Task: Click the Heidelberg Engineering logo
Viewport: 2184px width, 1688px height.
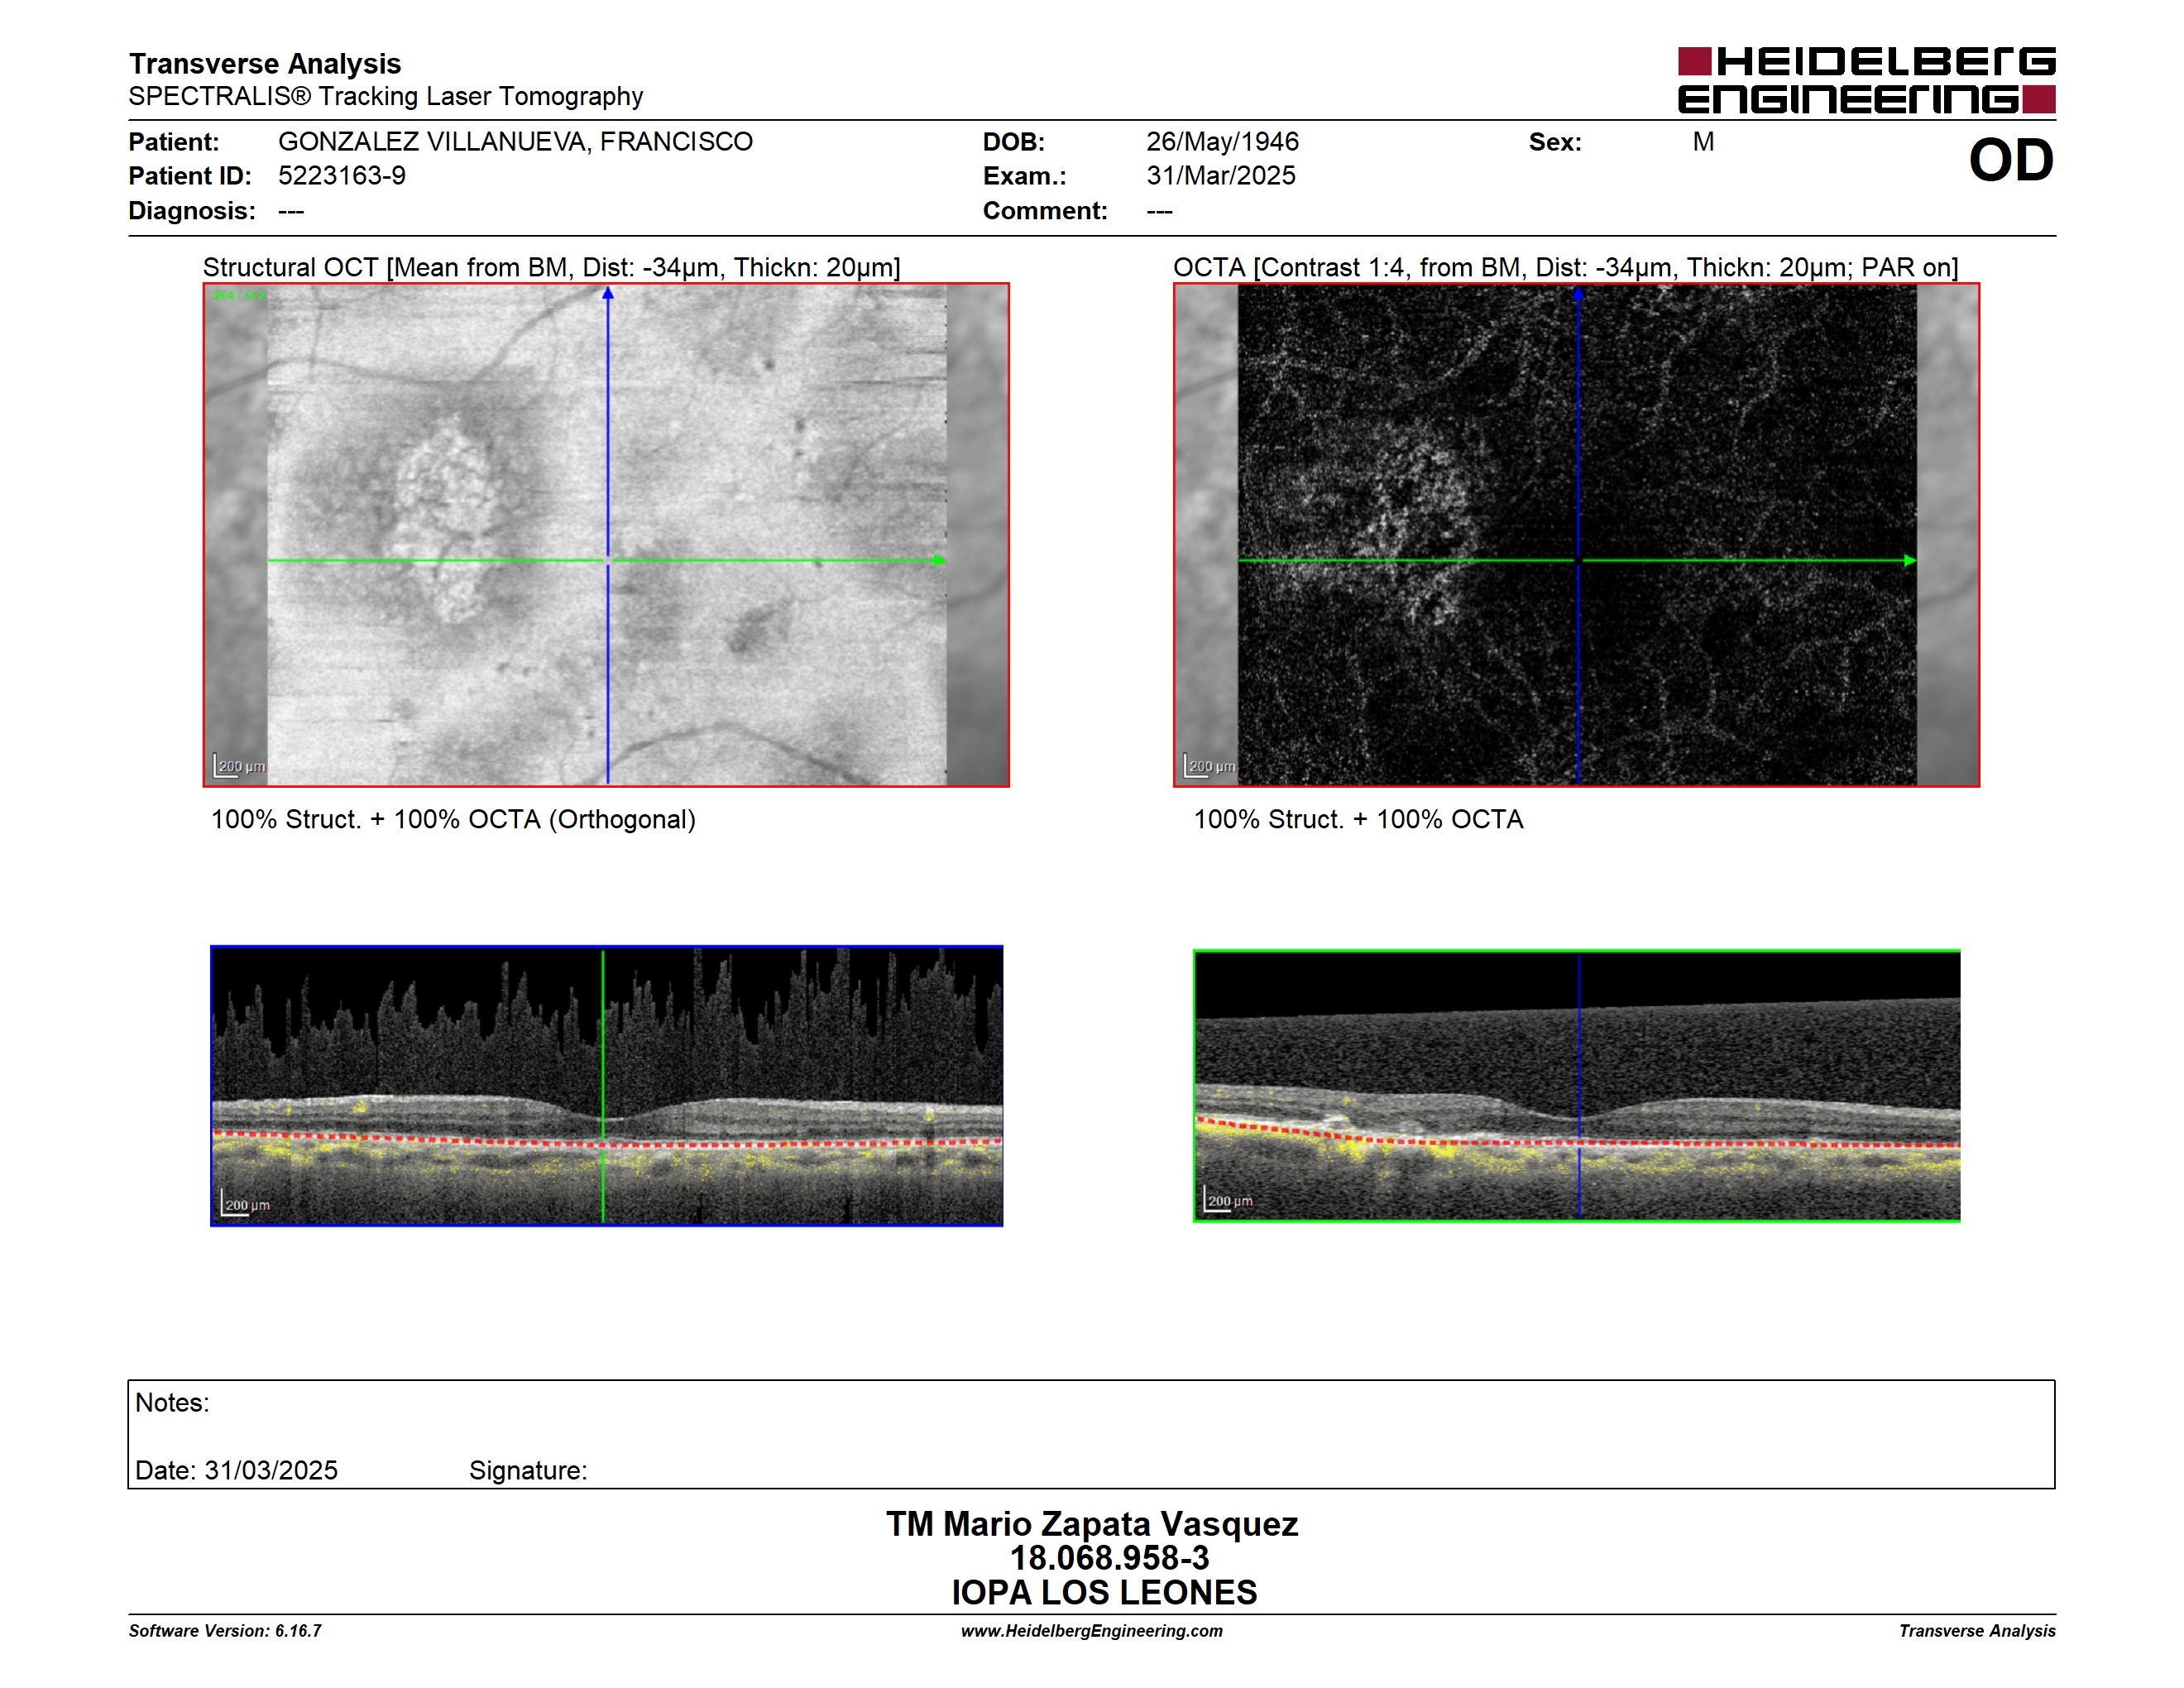Action: 1866,80
